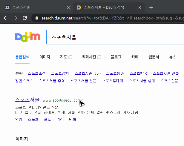Open the 만화 sublink under the result
The image size is (184, 146).
click(73, 119)
